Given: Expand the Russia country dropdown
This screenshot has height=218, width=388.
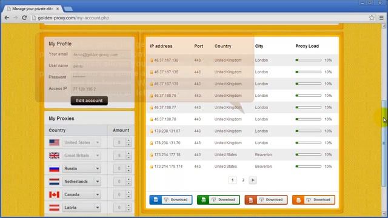Looking at the screenshot, I should pyautogui.click(x=81, y=168).
